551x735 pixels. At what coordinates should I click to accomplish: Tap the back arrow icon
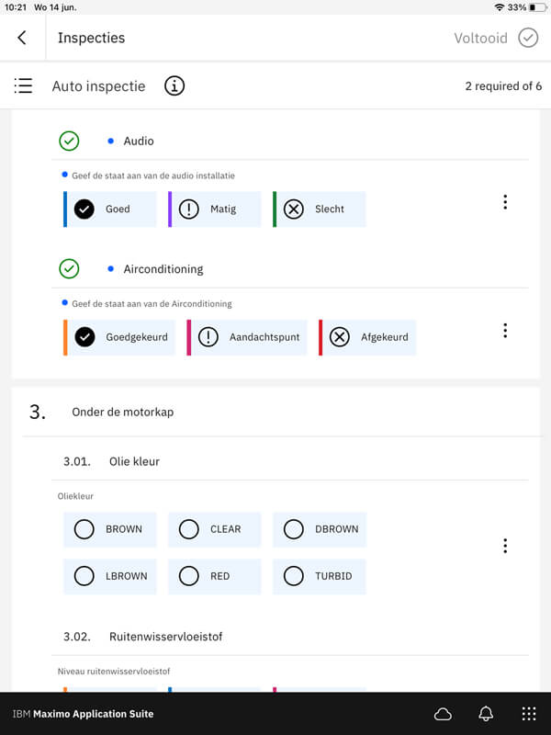click(x=22, y=38)
